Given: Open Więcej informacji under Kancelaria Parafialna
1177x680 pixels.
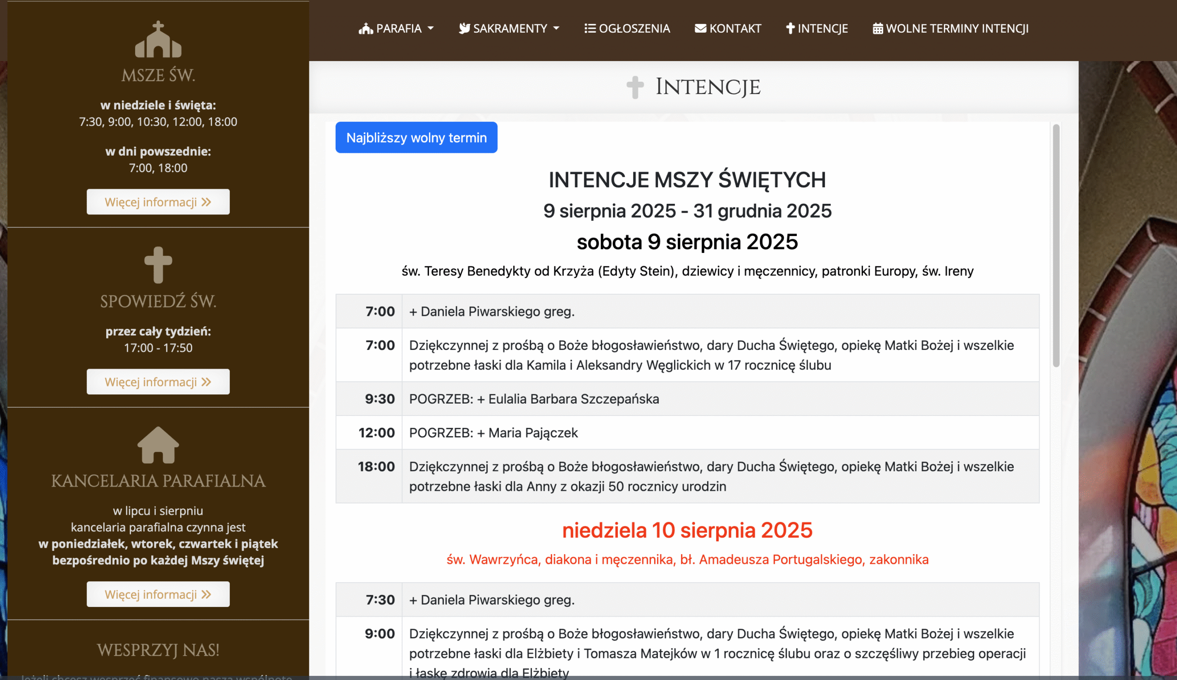Looking at the screenshot, I should pos(158,594).
